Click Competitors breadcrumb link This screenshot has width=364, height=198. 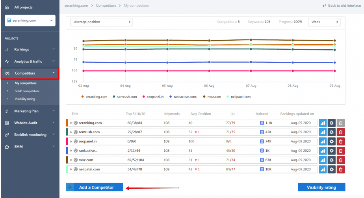coord(106,6)
